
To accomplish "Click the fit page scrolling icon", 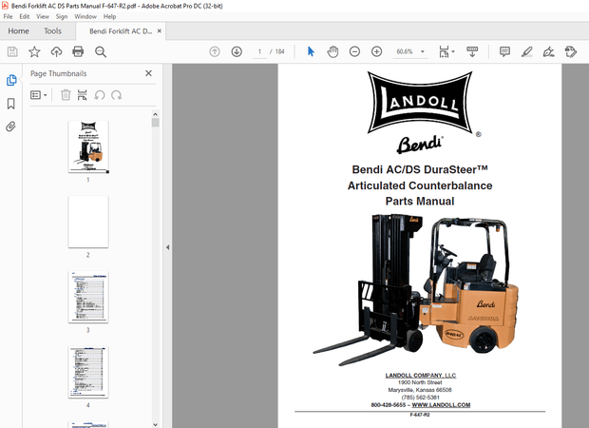I will click(x=444, y=52).
